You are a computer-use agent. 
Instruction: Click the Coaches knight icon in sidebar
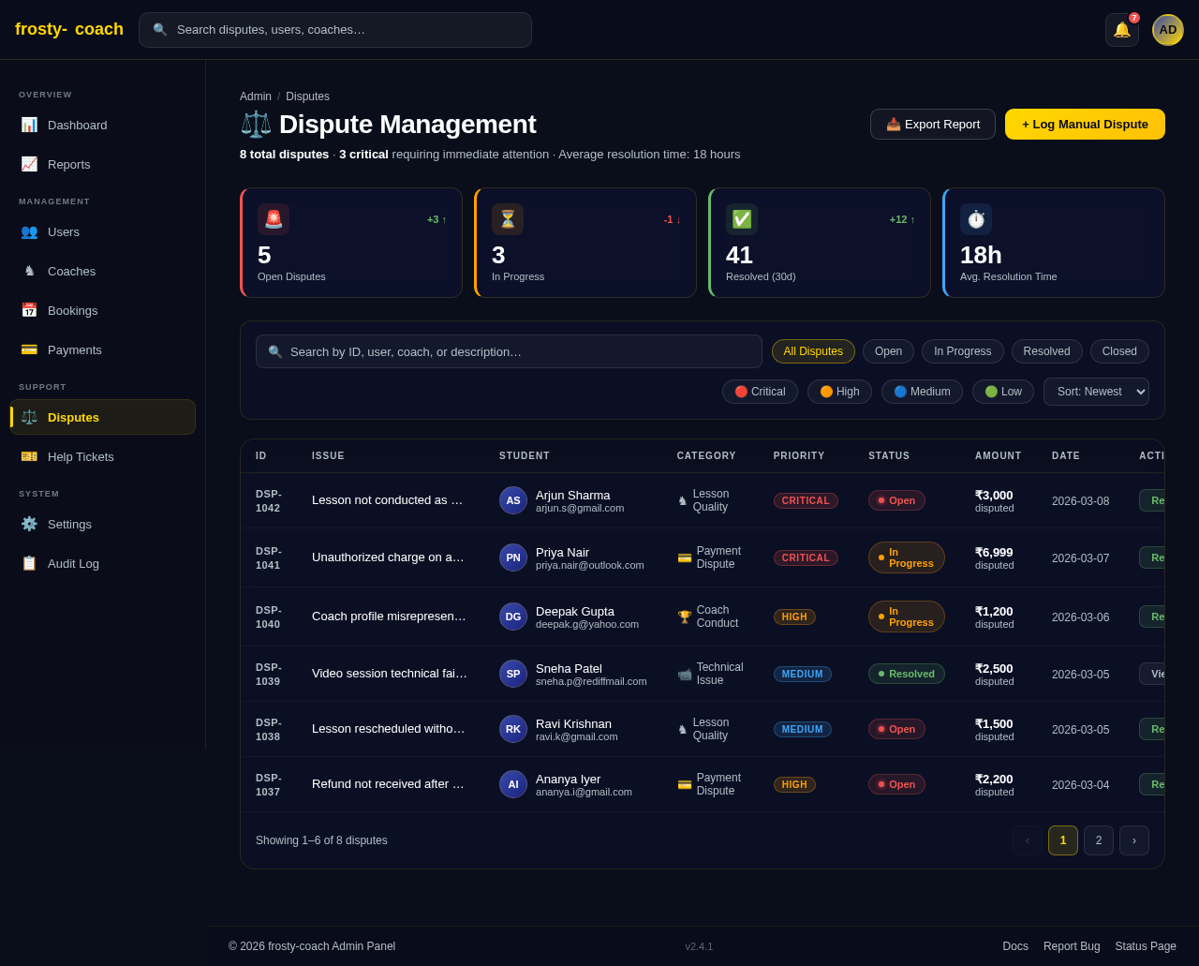29,271
